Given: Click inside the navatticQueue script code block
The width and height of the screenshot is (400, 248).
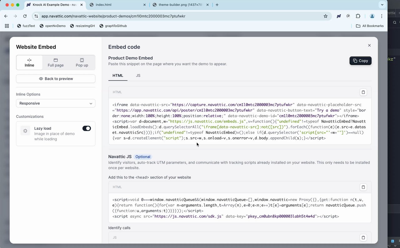Looking at the screenshot, I should coord(240,208).
